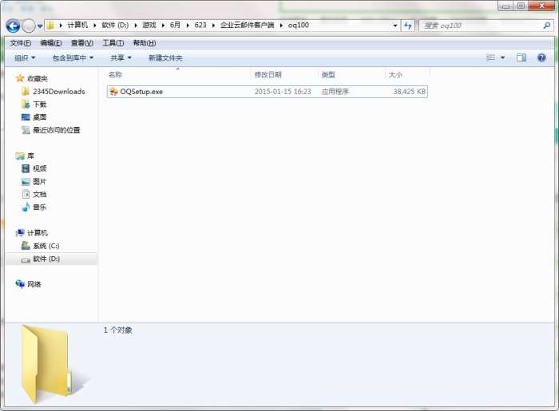
Task: Open the 工具(T) menu
Action: [x=113, y=43]
